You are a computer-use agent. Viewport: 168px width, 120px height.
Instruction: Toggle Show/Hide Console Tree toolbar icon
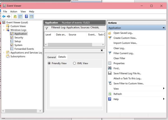(20, 16)
